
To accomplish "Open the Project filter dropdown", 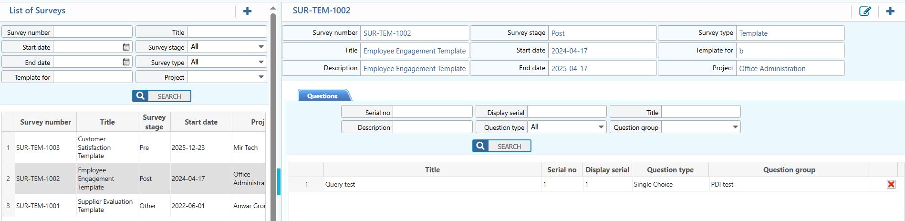I will click(x=261, y=77).
